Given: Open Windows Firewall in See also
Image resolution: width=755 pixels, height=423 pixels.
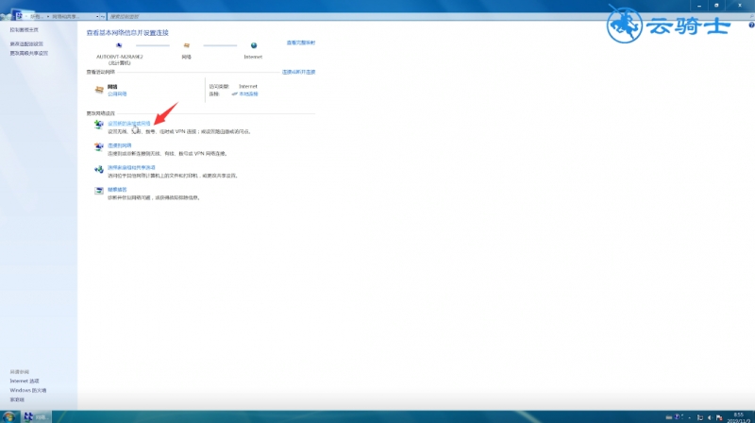Looking at the screenshot, I should coord(28,390).
